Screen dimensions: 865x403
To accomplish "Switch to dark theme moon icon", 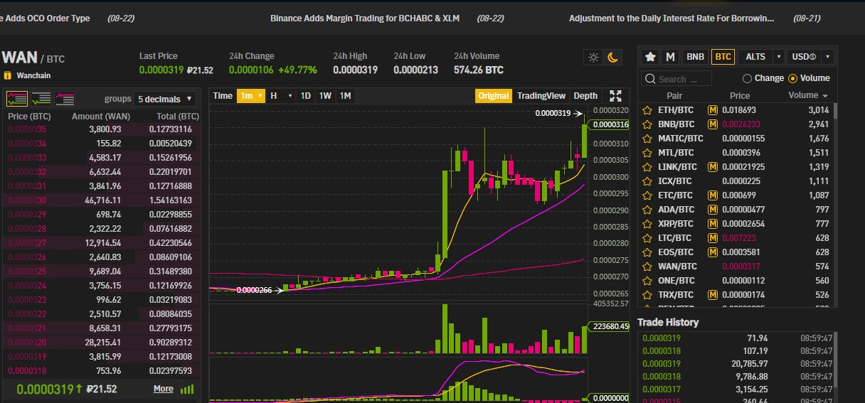I will coord(613,57).
